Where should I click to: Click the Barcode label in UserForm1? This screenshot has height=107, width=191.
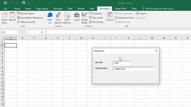click(x=99, y=62)
